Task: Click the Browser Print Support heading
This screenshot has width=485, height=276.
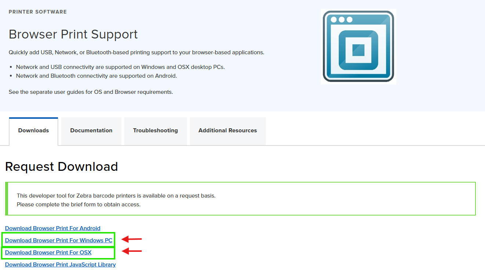Action: (x=73, y=34)
